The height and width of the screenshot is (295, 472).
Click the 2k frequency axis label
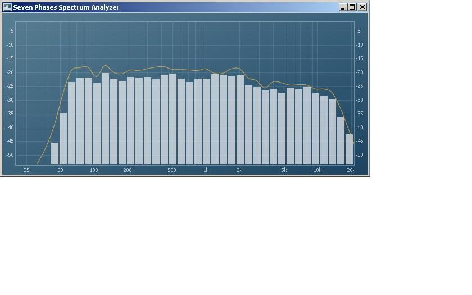tap(239, 170)
